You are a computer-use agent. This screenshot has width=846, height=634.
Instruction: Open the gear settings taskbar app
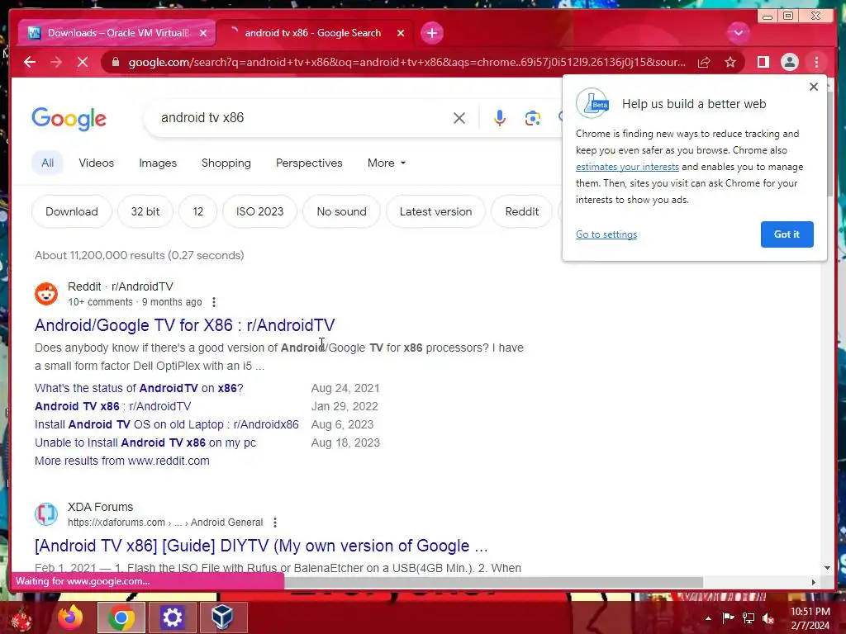pos(172,617)
